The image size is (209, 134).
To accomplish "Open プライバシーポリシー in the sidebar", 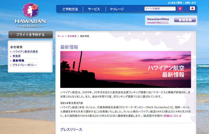I will coord(25,65).
